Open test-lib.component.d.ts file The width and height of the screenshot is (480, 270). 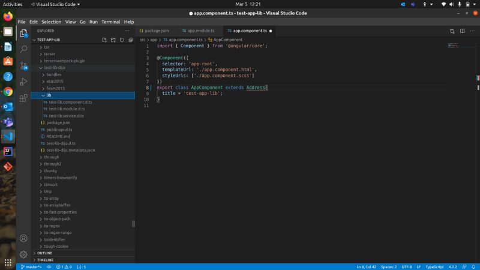(x=70, y=102)
